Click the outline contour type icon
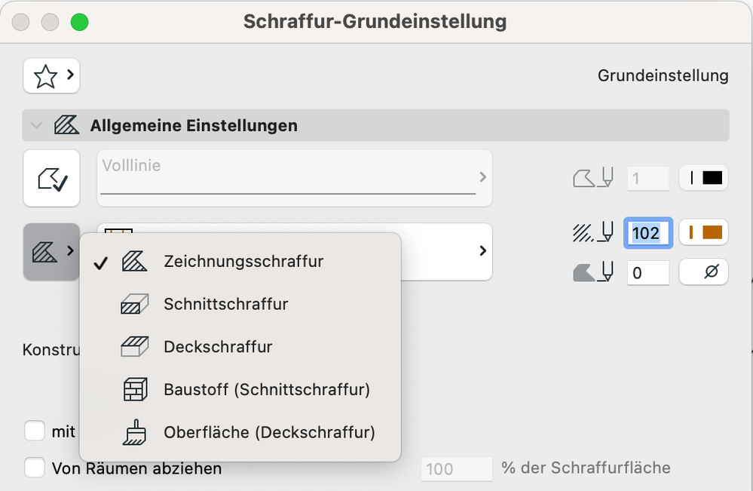This screenshot has width=753, height=491. tap(51, 178)
